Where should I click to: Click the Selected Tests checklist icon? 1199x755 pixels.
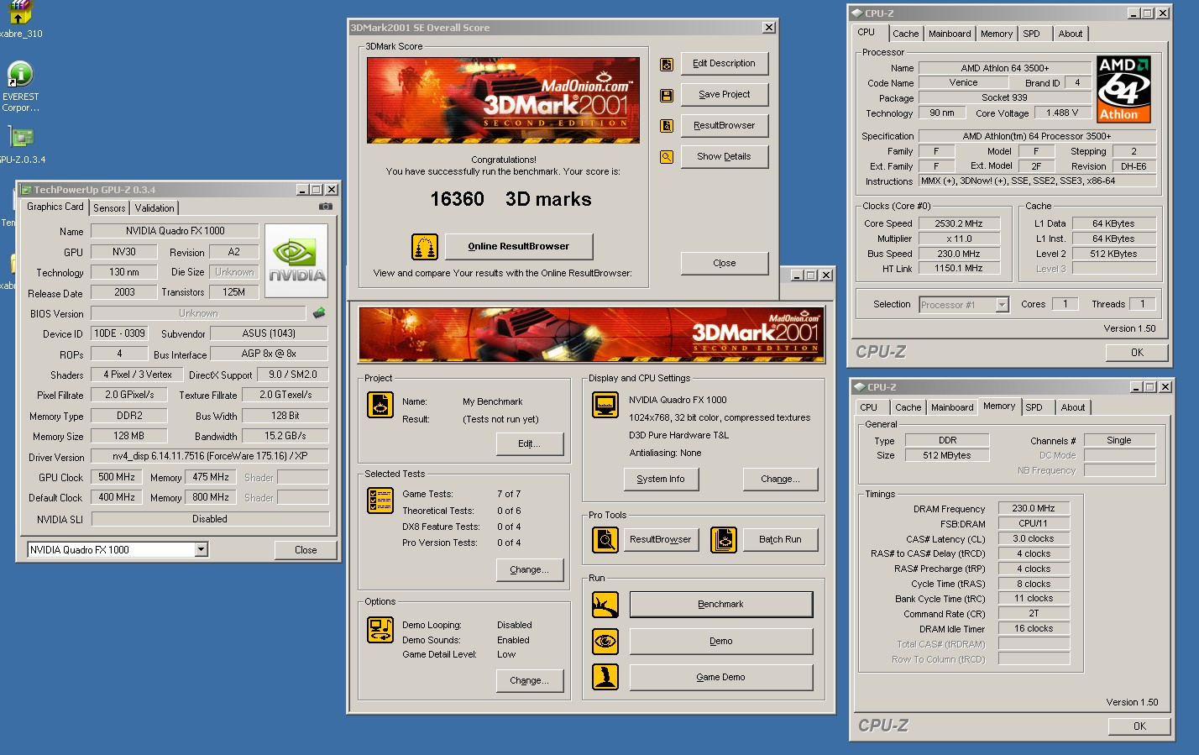pos(380,501)
